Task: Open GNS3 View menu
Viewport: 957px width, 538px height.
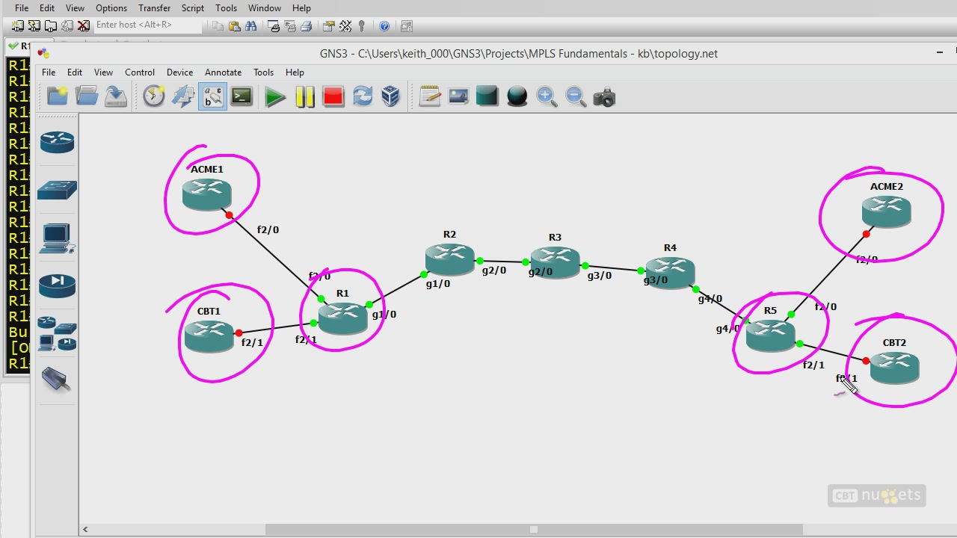Action: (x=103, y=72)
